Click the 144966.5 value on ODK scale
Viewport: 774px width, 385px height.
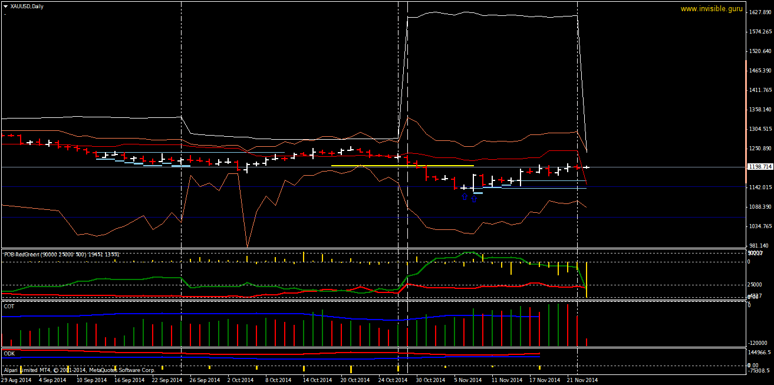click(759, 352)
